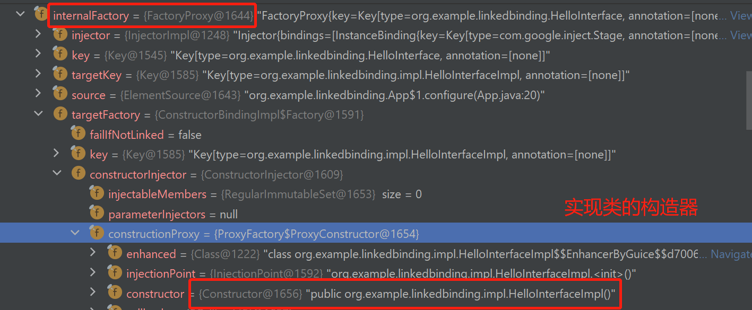Click the field icon beside failIfNotLinked
The width and height of the screenshot is (752, 310).
pyautogui.click(x=78, y=134)
